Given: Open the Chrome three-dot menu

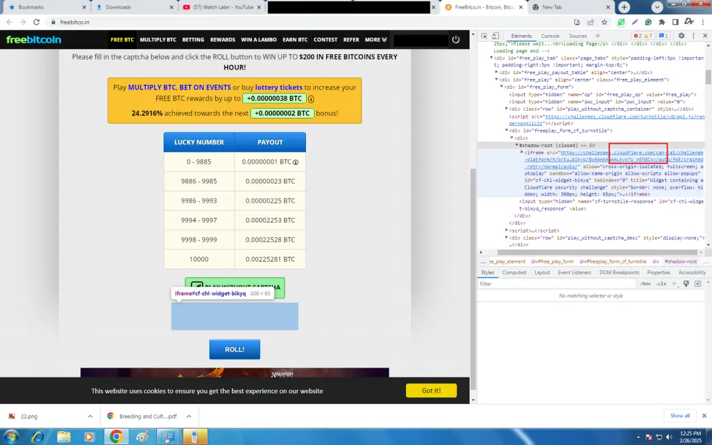Looking at the screenshot, I should click(x=704, y=22).
